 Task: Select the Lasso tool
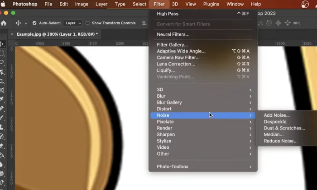[x=2, y=62]
